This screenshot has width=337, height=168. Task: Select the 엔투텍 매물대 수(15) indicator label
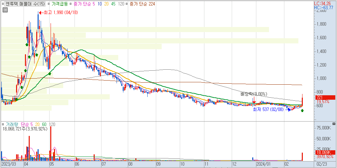pos(25,4)
